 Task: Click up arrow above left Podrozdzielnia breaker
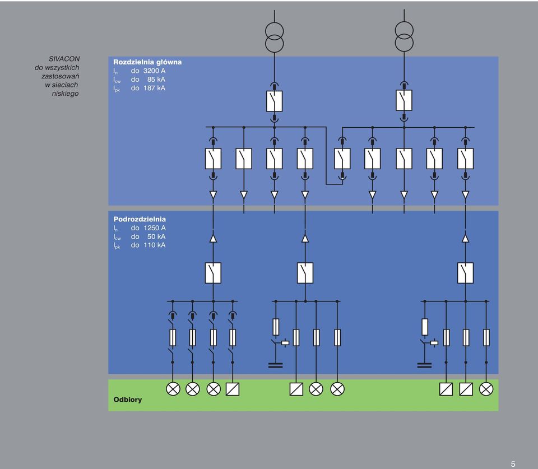click(x=213, y=238)
